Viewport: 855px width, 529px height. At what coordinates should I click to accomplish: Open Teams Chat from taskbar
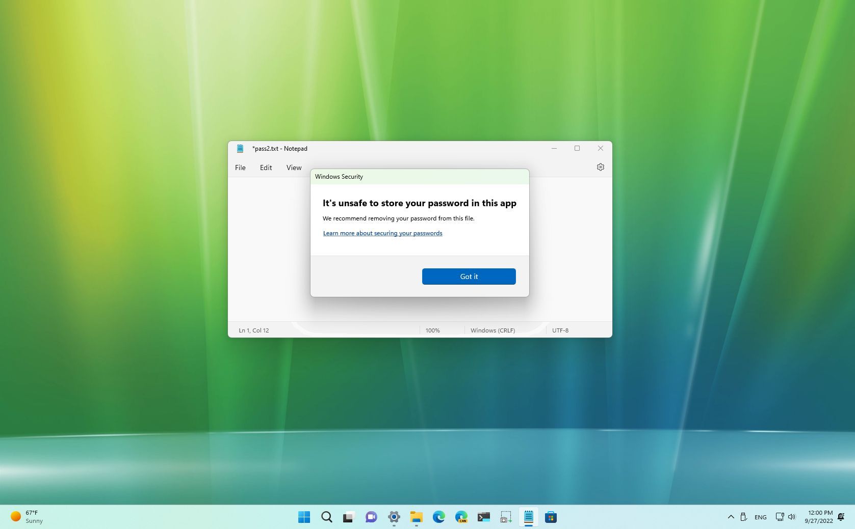[371, 517]
